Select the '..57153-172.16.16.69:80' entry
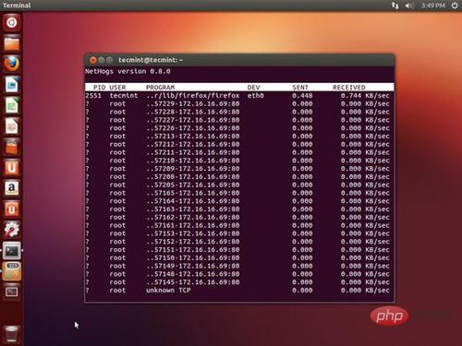 pyautogui.click(x=193, y=233)
